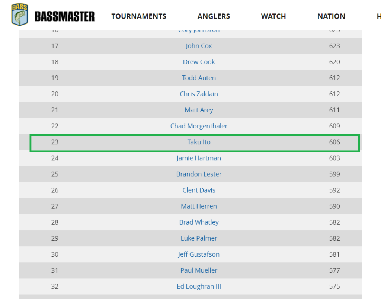Open Ed Loughran III profile

click(x=199, y=286)
